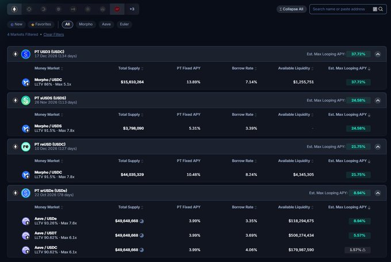The height and width of the screenshot is (262, 391).
Task: Open the Morpho / USDS market row
Action: coord(197,128)
